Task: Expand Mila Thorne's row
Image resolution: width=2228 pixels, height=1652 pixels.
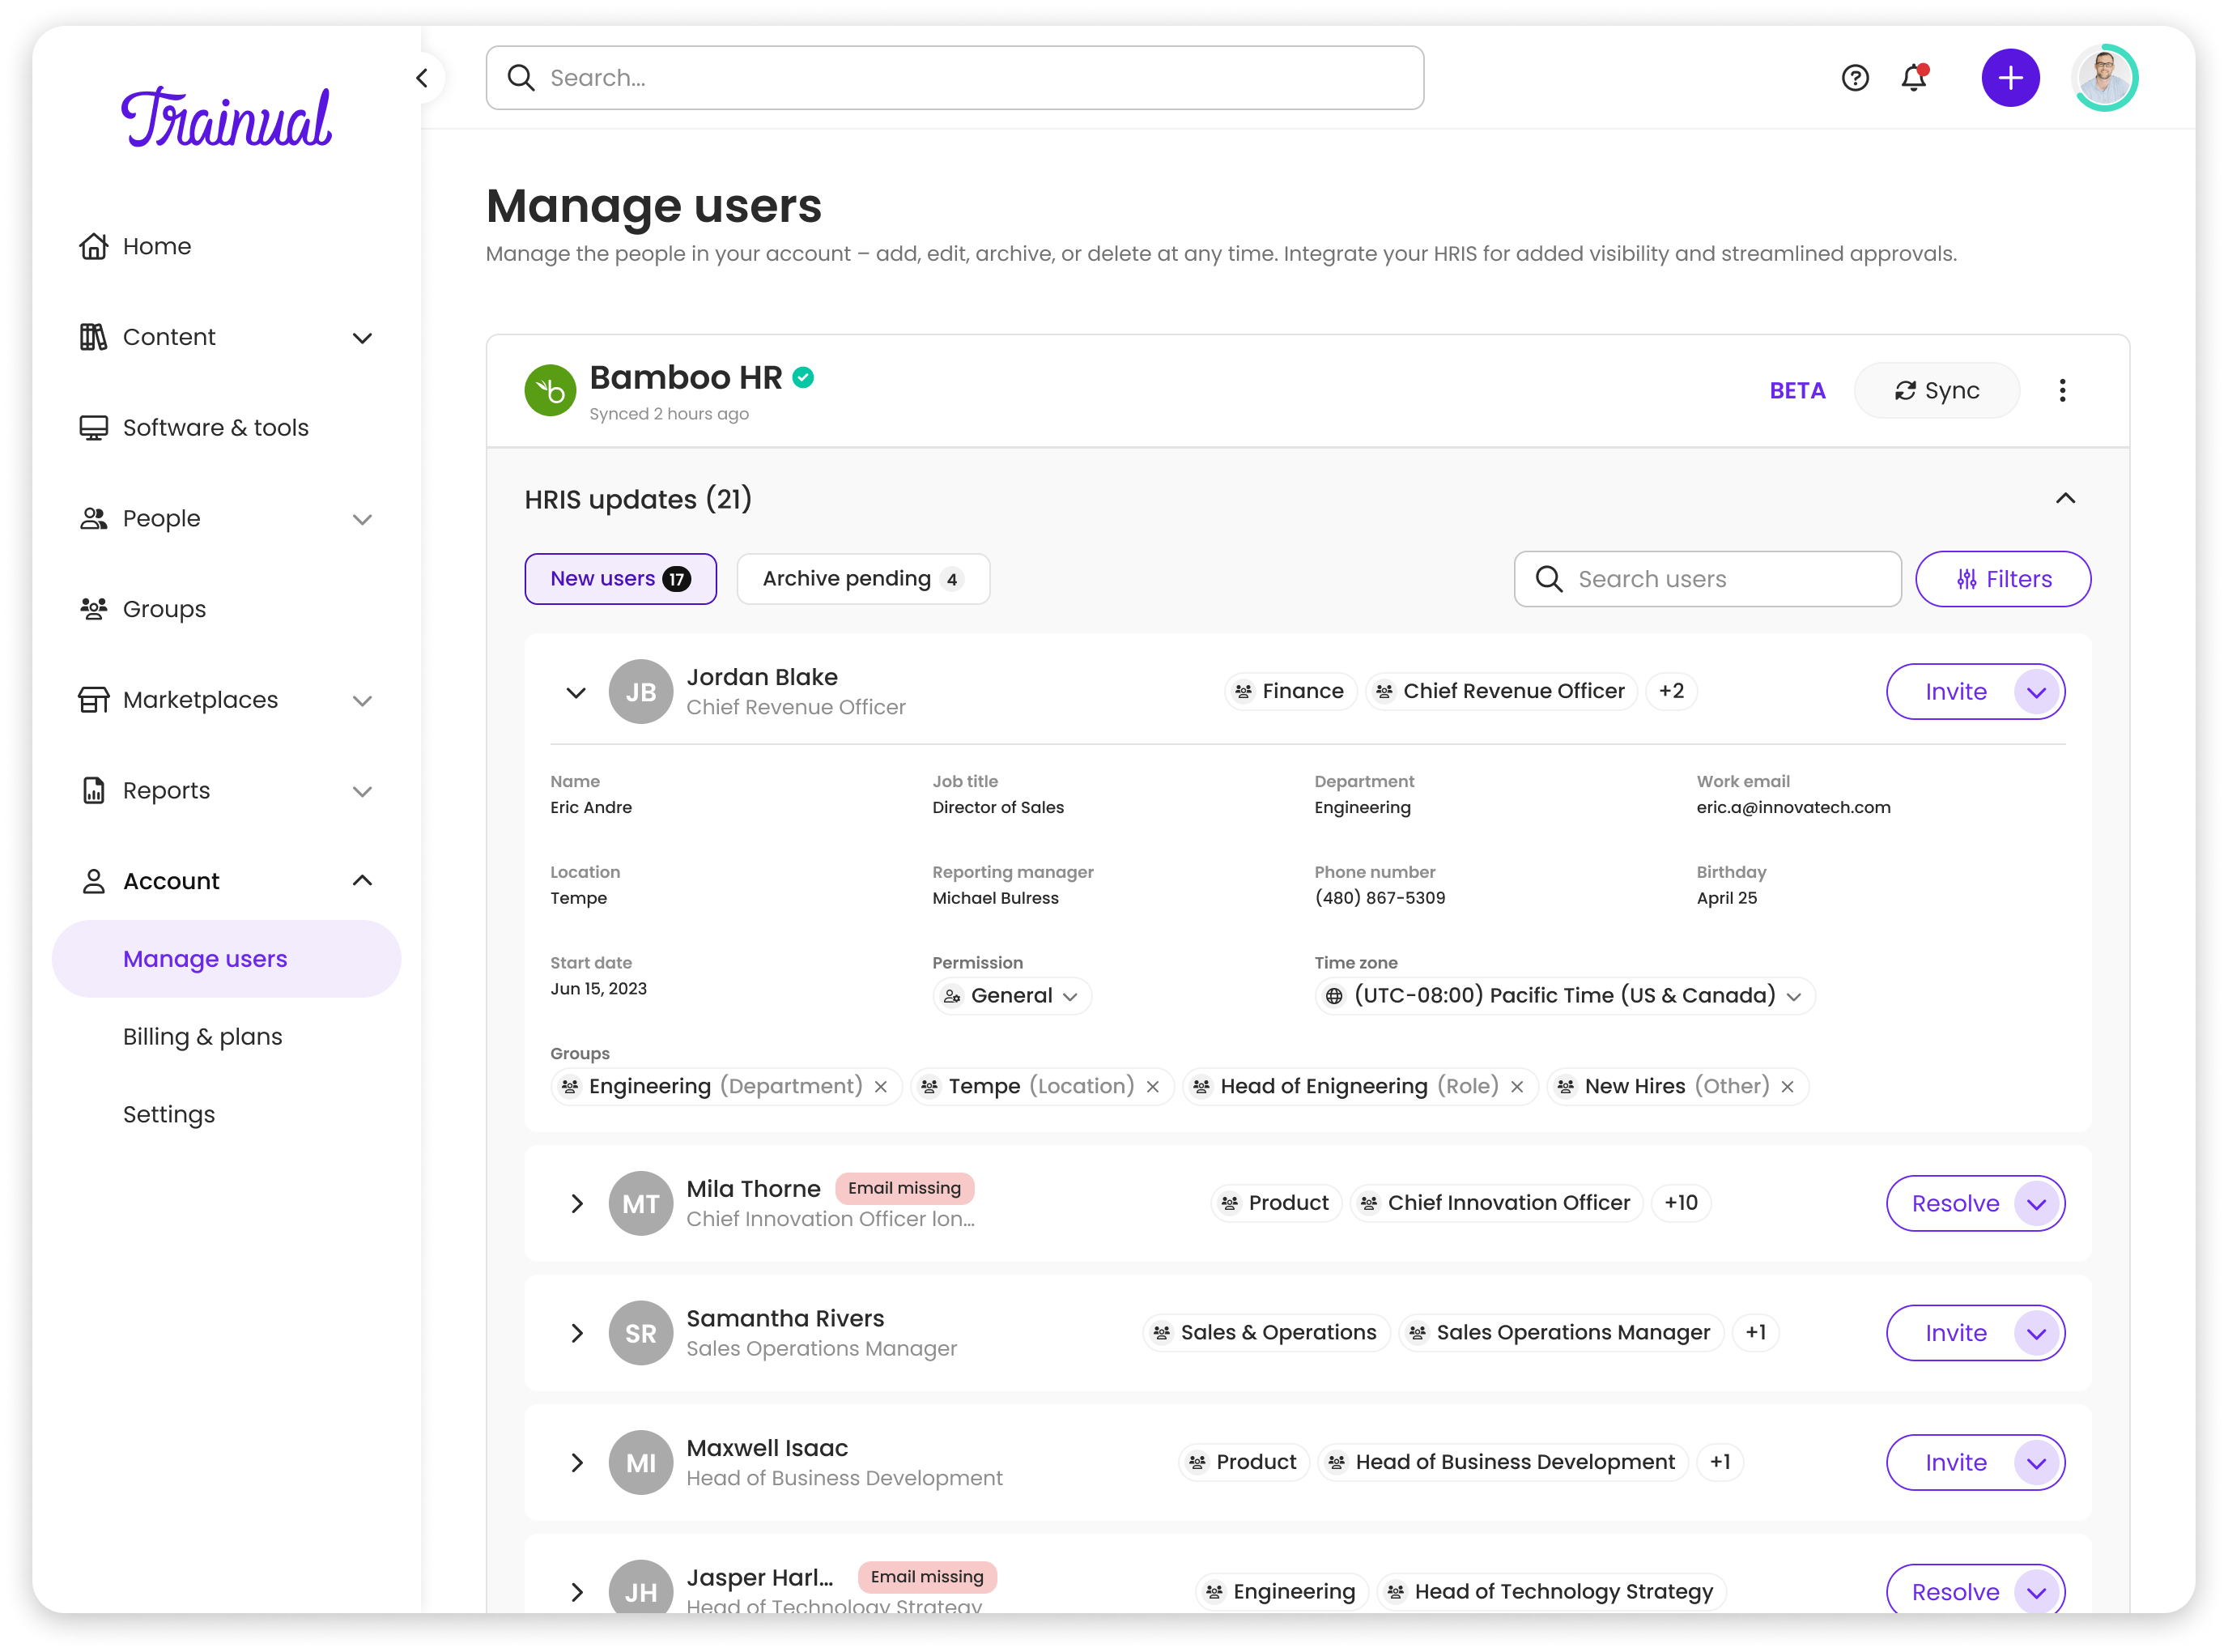Action: click(576, 1204)
